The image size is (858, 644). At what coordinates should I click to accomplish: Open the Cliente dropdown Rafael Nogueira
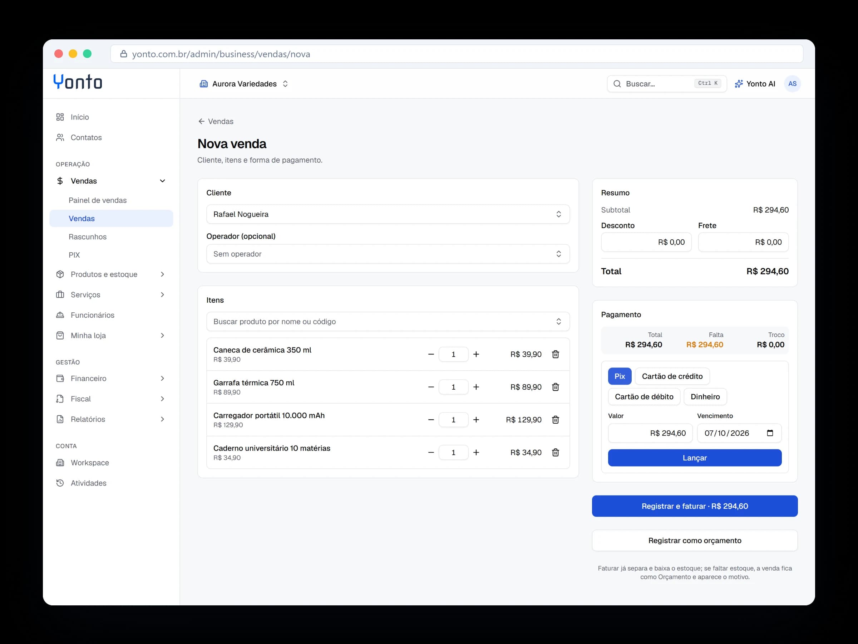388,214
